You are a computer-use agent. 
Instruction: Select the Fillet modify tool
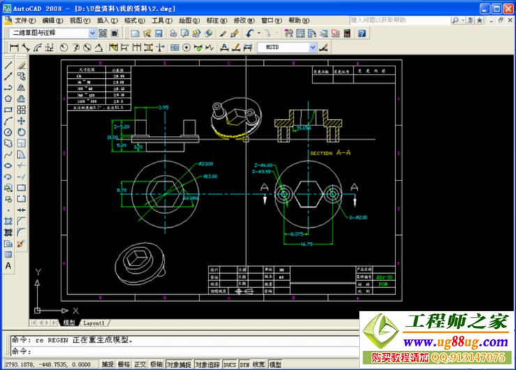pyautogui.click(x=22, y=232)
